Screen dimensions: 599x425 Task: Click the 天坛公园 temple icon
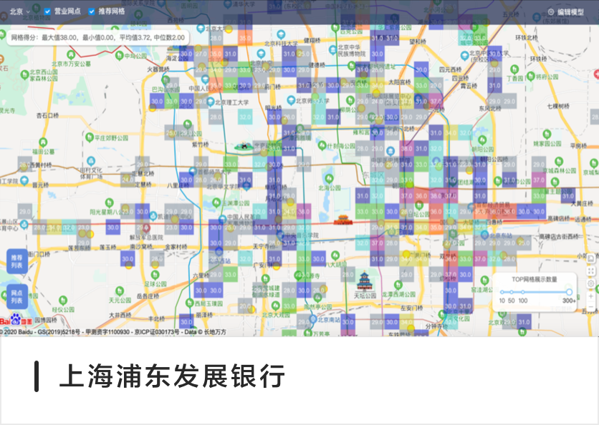(365, 282)
